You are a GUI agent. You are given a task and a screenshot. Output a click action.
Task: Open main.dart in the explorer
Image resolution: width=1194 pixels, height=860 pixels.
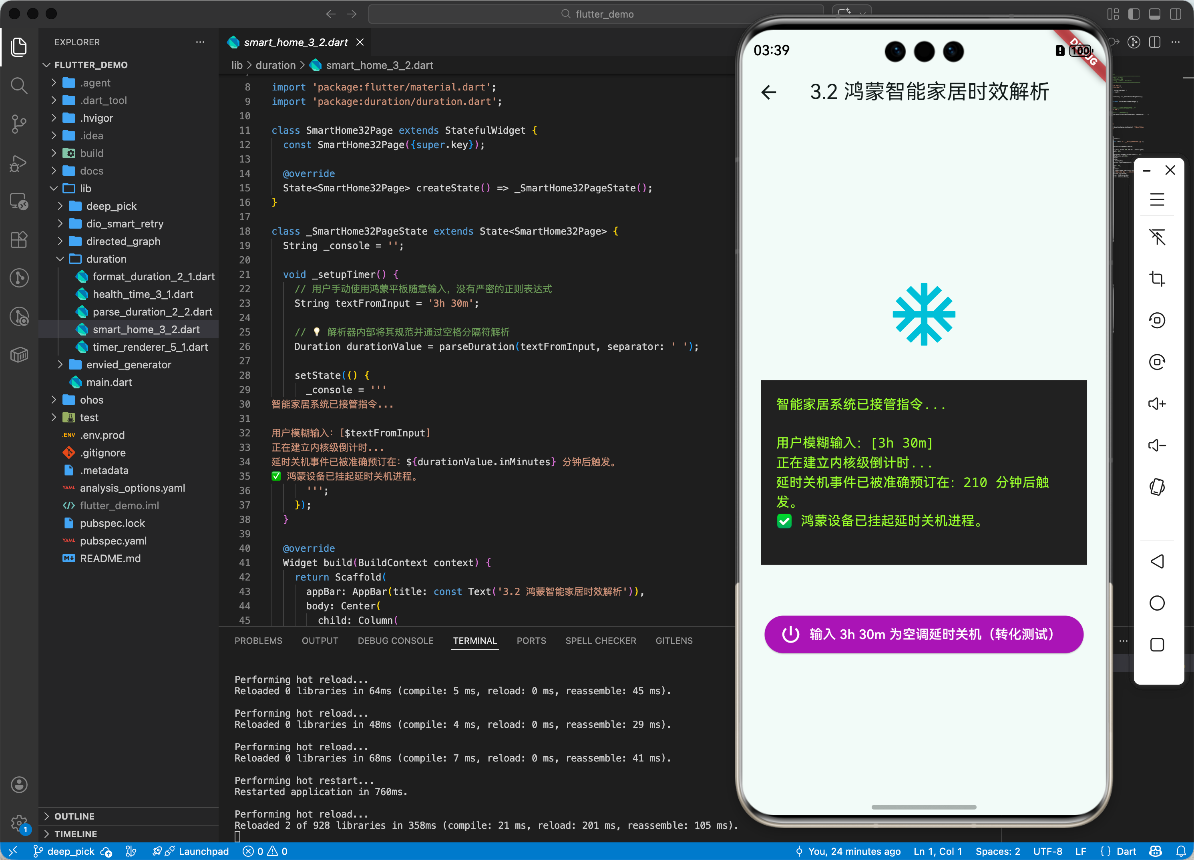109,382
